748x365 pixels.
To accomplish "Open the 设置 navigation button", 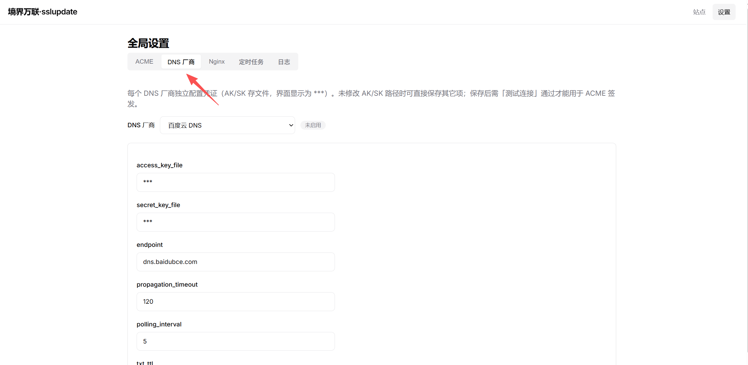I will point(724,12).
